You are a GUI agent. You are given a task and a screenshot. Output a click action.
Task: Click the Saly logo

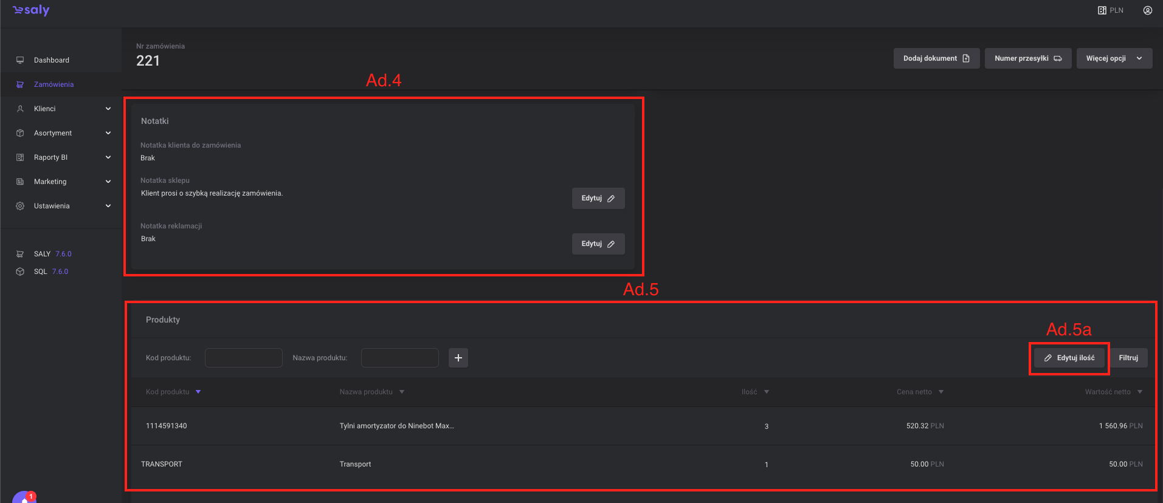31,10
